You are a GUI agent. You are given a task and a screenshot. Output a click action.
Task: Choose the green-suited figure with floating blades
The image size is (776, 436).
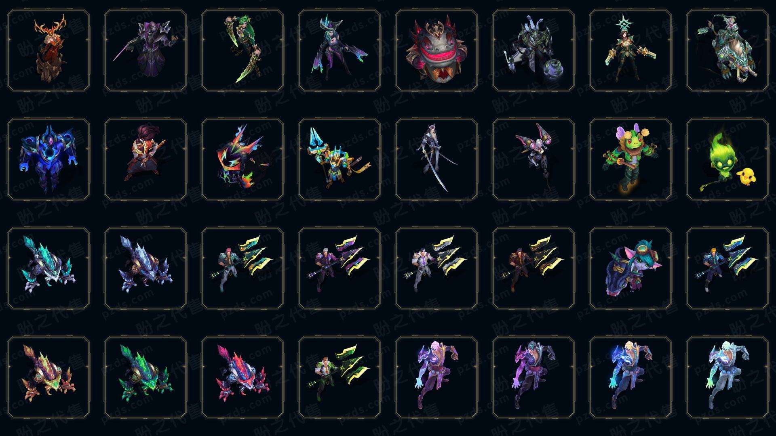click(x=339, y=377)
